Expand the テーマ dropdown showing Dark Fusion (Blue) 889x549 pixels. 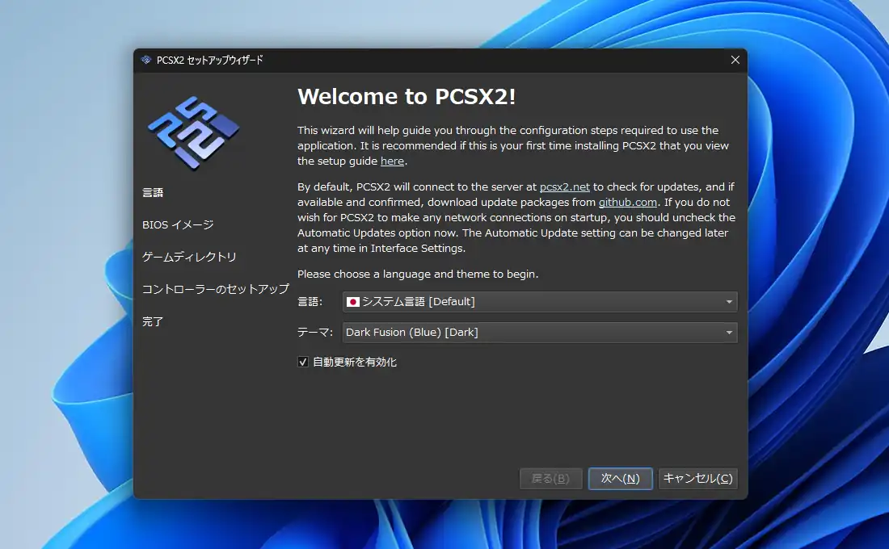(x=539, y=333)
